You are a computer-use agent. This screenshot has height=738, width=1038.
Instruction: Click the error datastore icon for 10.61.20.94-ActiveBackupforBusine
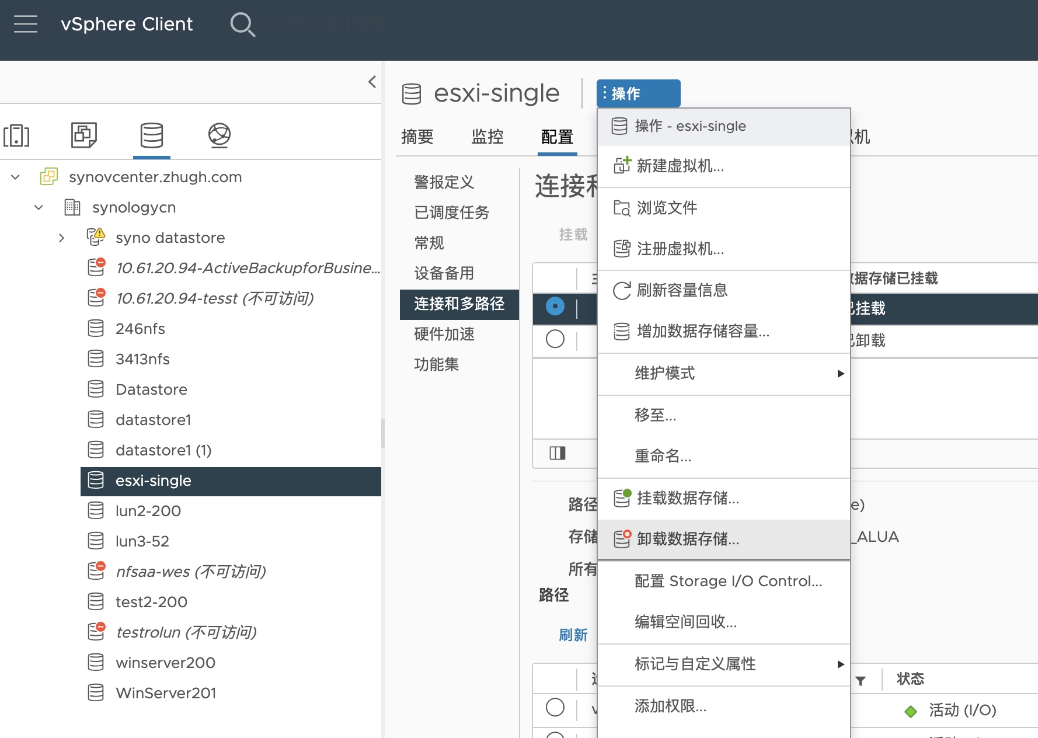tap(96, 267)
